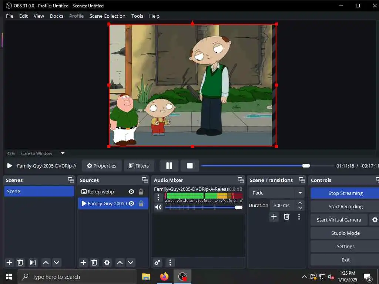Add a new source with plus icon
379x284 pixels.
click(x=83, y=263)
